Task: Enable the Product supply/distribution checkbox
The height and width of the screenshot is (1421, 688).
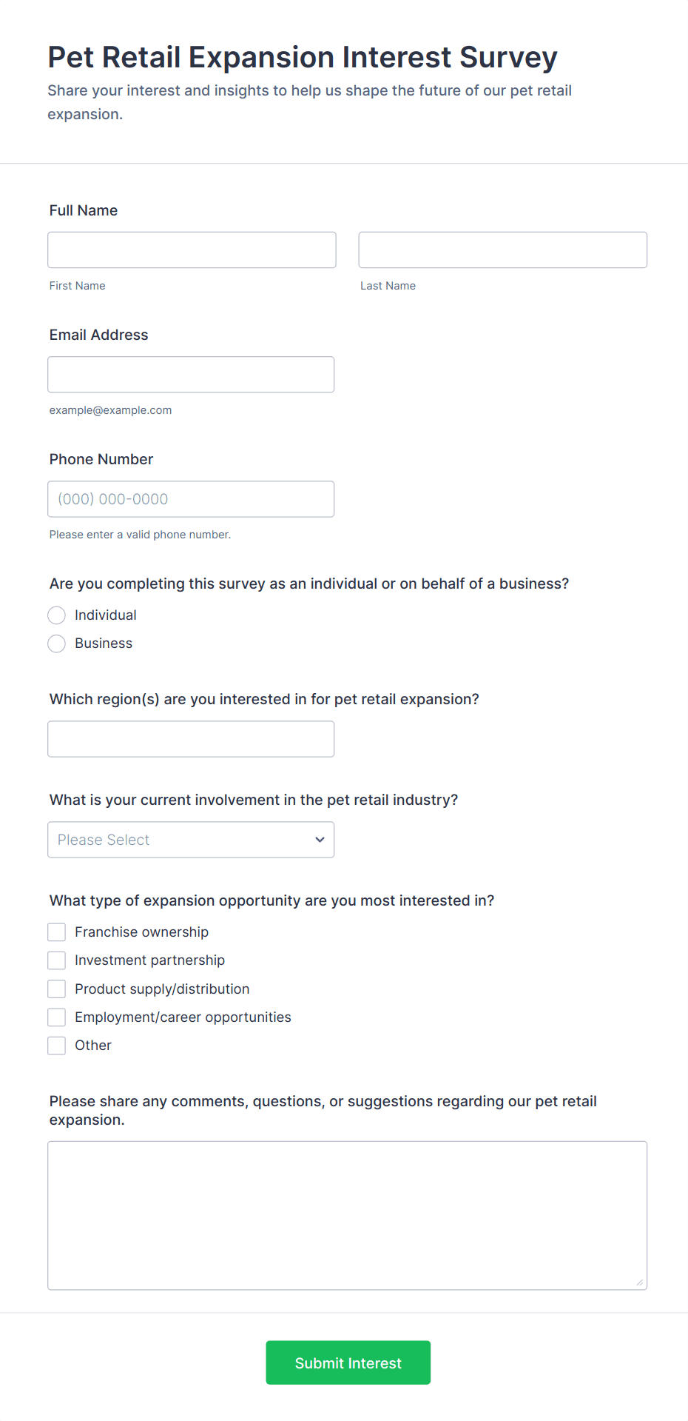Action: pyautogui.click(x=57, y=989)
